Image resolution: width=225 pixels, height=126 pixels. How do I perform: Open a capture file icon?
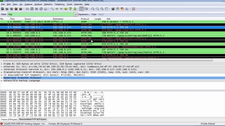[27, 9]
